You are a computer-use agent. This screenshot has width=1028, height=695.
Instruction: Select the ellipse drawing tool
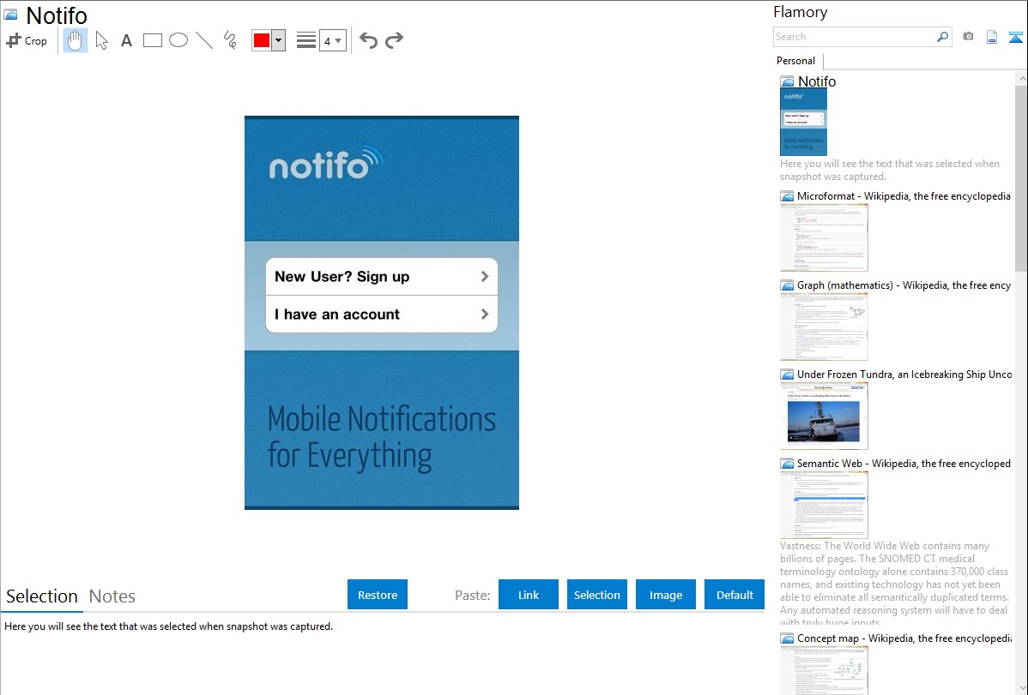click(x=178, y=40)
